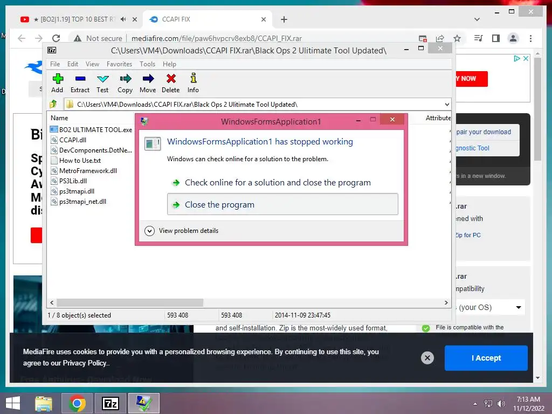552x414 pixels.
Task: Open the (your OS) dropdown on MediaFire
Action: pos(491,307)
